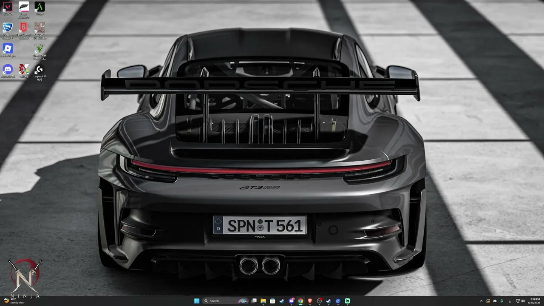The image size is (544, 306).
Task: Click the green download arrow tray icon
Action: point(502,301)
